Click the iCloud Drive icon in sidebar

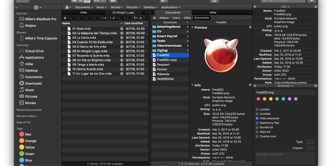[x=22, y=51]
